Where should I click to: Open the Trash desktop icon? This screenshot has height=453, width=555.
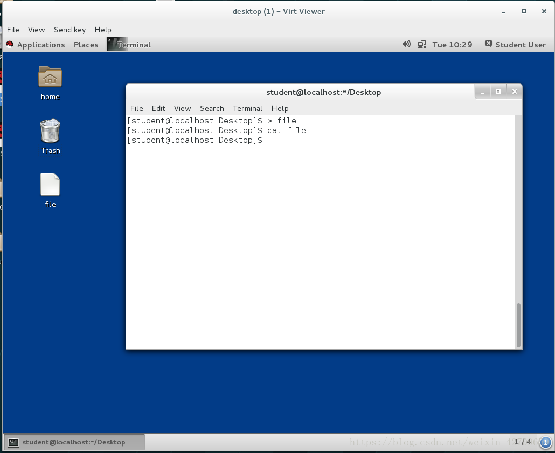tap(50, 130)
